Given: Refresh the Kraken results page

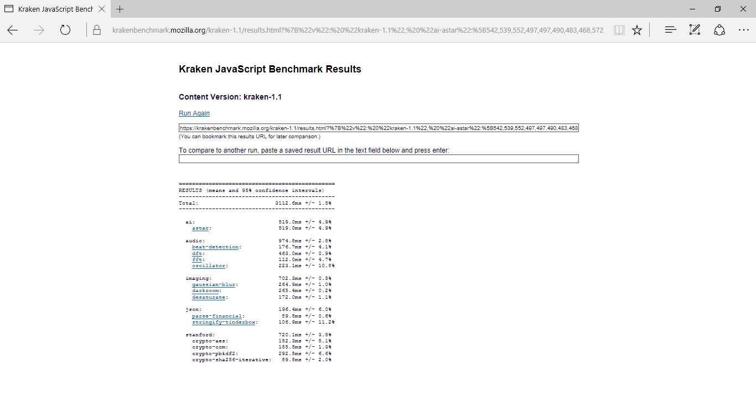Looking at the screenshot, I should click(65, 30).
